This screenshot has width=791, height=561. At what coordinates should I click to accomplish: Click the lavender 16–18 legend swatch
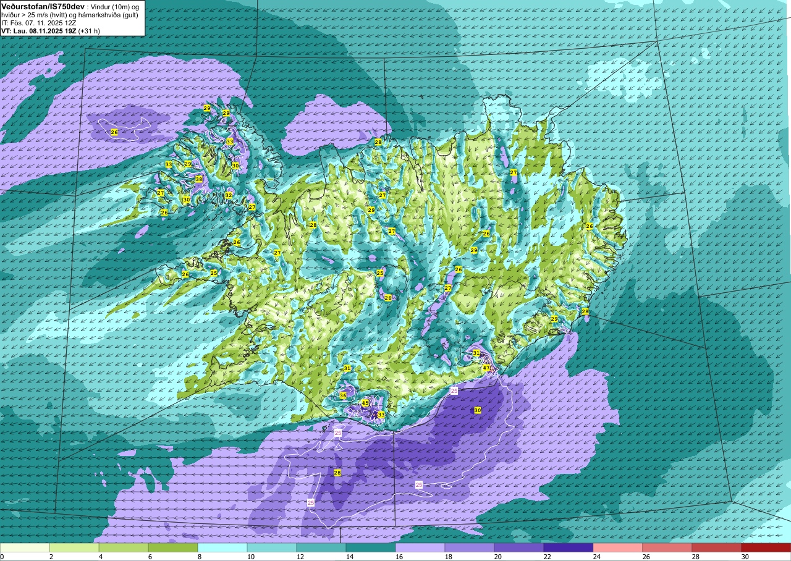coord(420,547)
